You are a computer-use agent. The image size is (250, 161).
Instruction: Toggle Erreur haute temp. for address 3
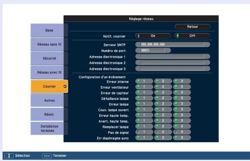tap(182, 115)
